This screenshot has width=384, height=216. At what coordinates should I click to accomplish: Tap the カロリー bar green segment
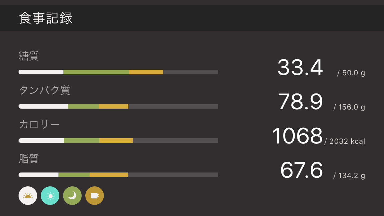[x=81, y=141]
